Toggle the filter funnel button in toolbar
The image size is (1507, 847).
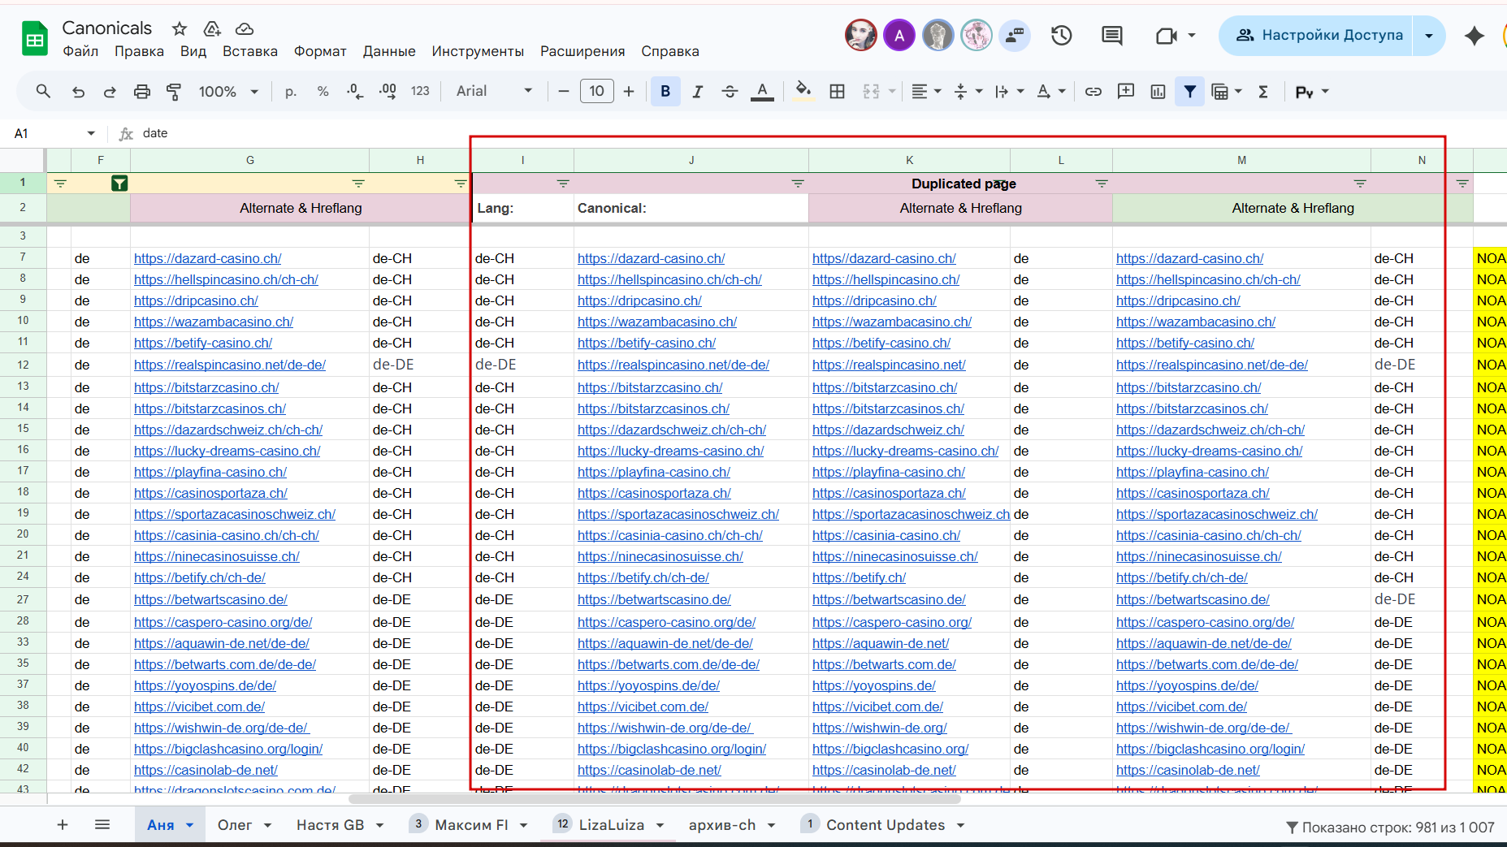tap(1189, 92)
